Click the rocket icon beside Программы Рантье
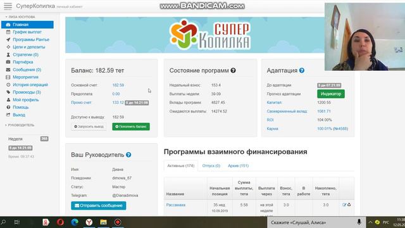 coord(8,39)
